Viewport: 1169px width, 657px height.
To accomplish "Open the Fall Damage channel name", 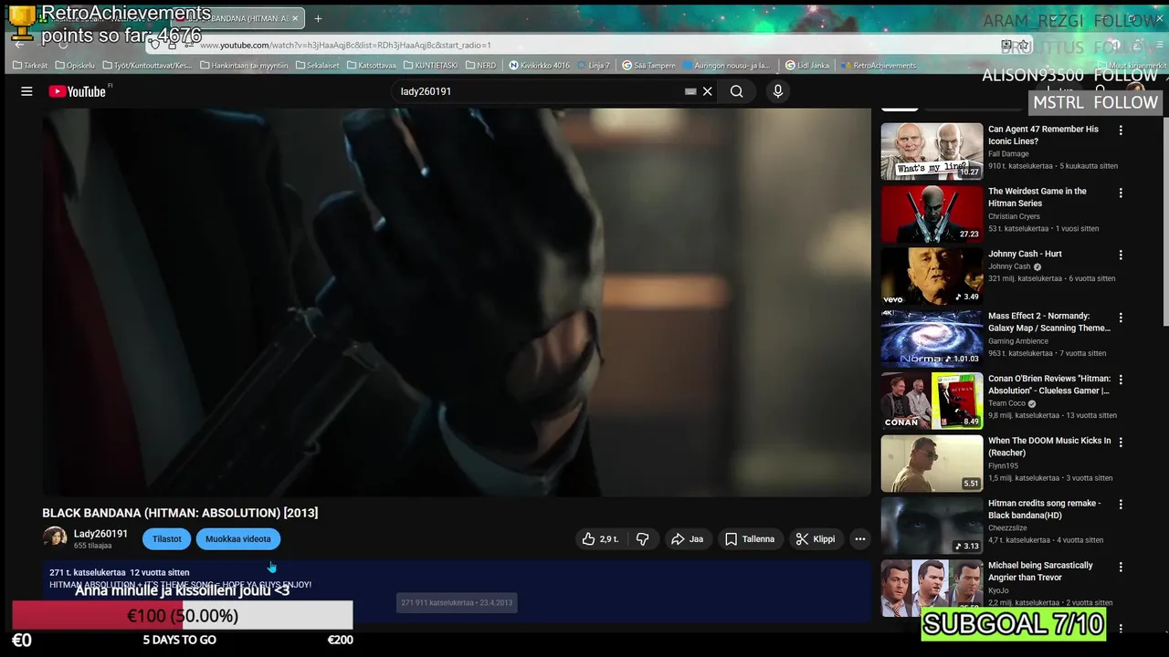I will 1008,154.
